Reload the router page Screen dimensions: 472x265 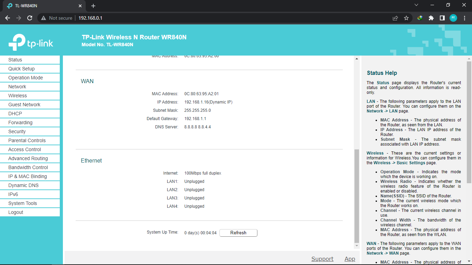pos(30,18)
